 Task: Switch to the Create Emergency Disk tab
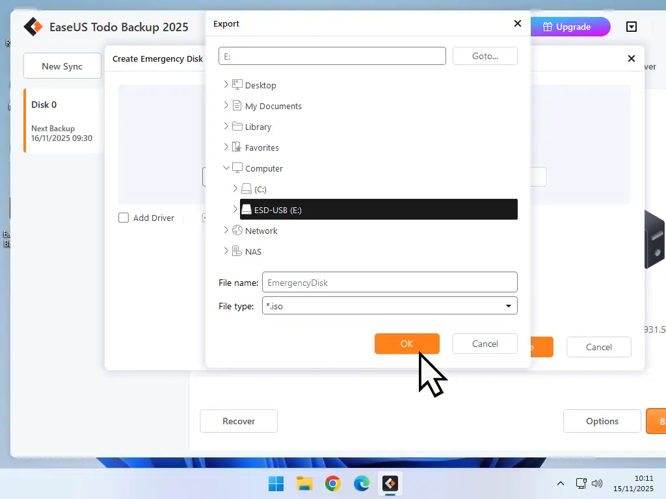(x=157, y=58)
